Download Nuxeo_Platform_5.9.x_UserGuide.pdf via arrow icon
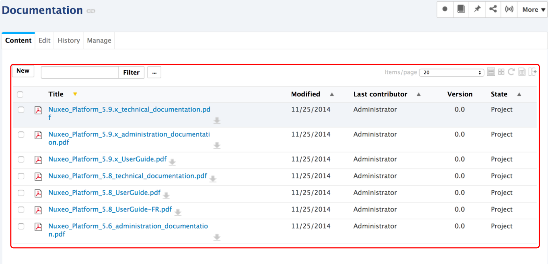The image size is (548, 264). (172, 162)
